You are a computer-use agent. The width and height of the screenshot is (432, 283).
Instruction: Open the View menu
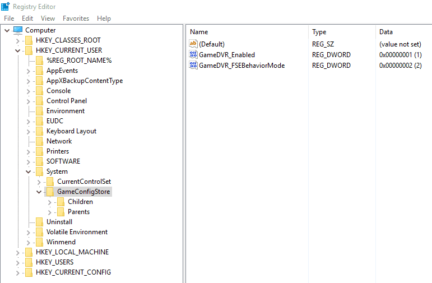48,18
